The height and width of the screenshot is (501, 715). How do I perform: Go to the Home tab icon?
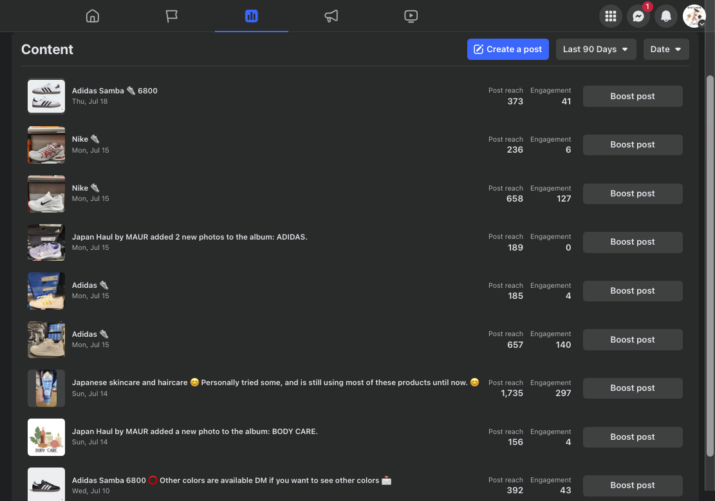(x=93, y=17)
